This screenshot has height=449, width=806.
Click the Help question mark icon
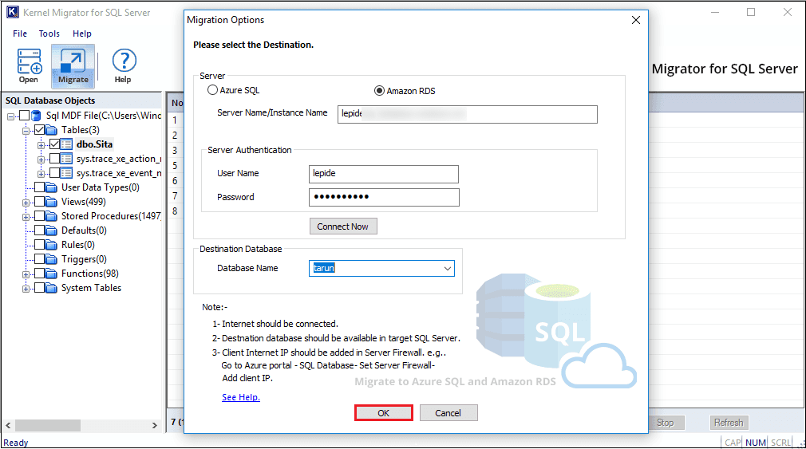point(124,61)
